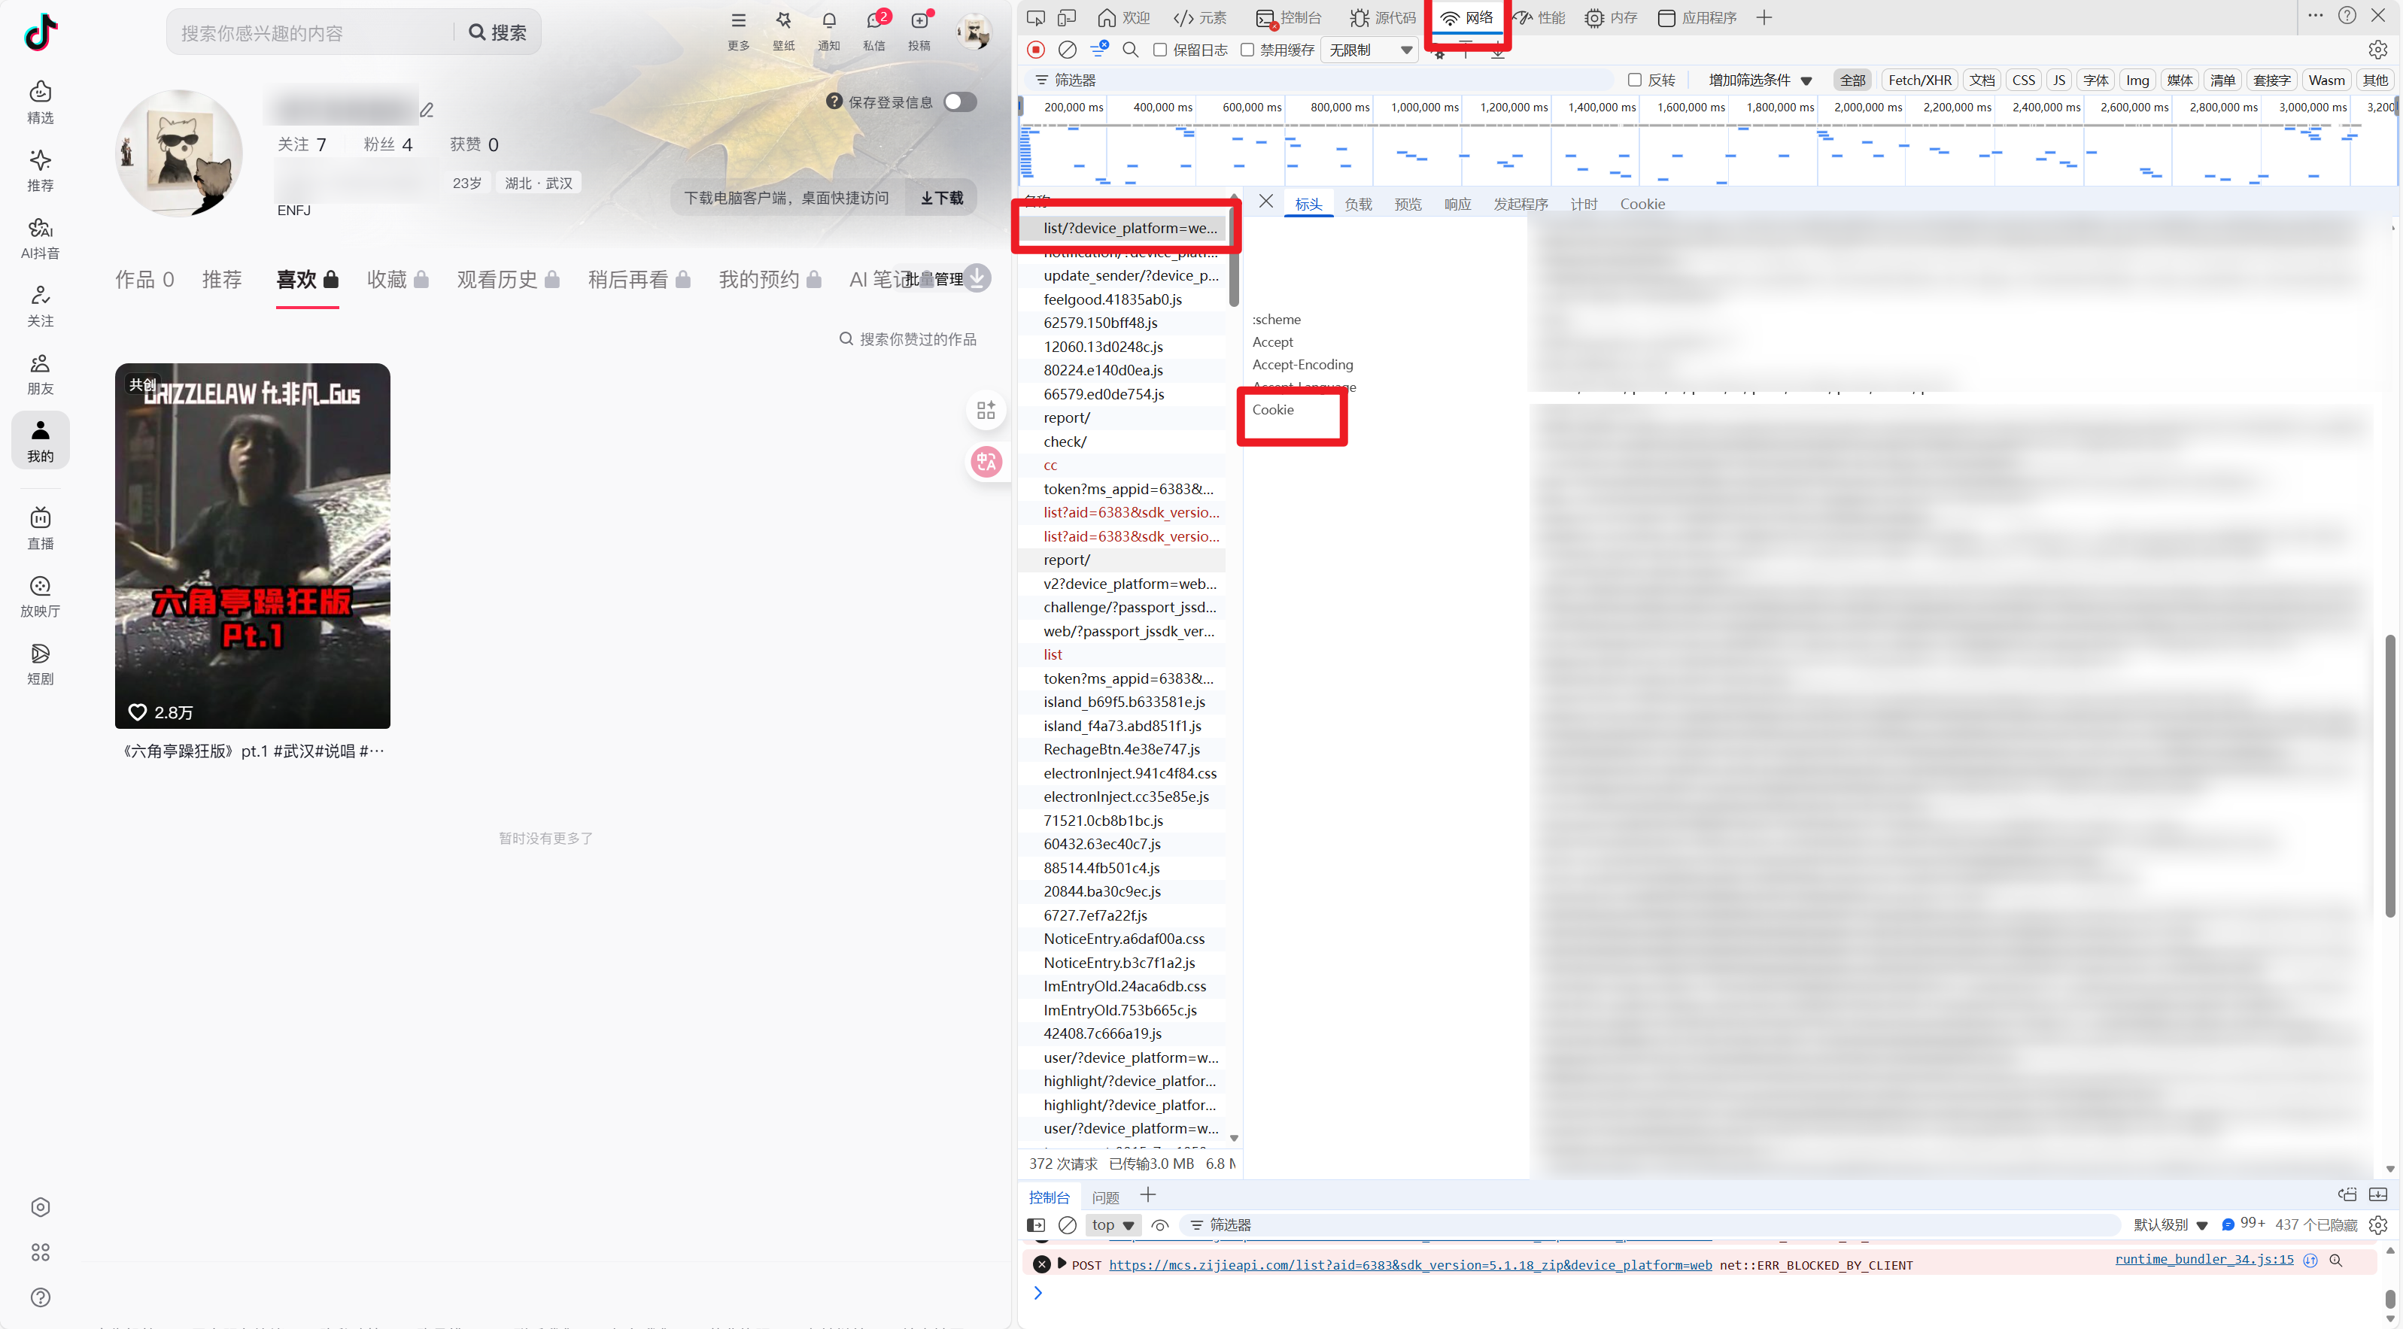Enable the 保留日志 checkbox
2403x1329 pixels.
coord(1159,50)
